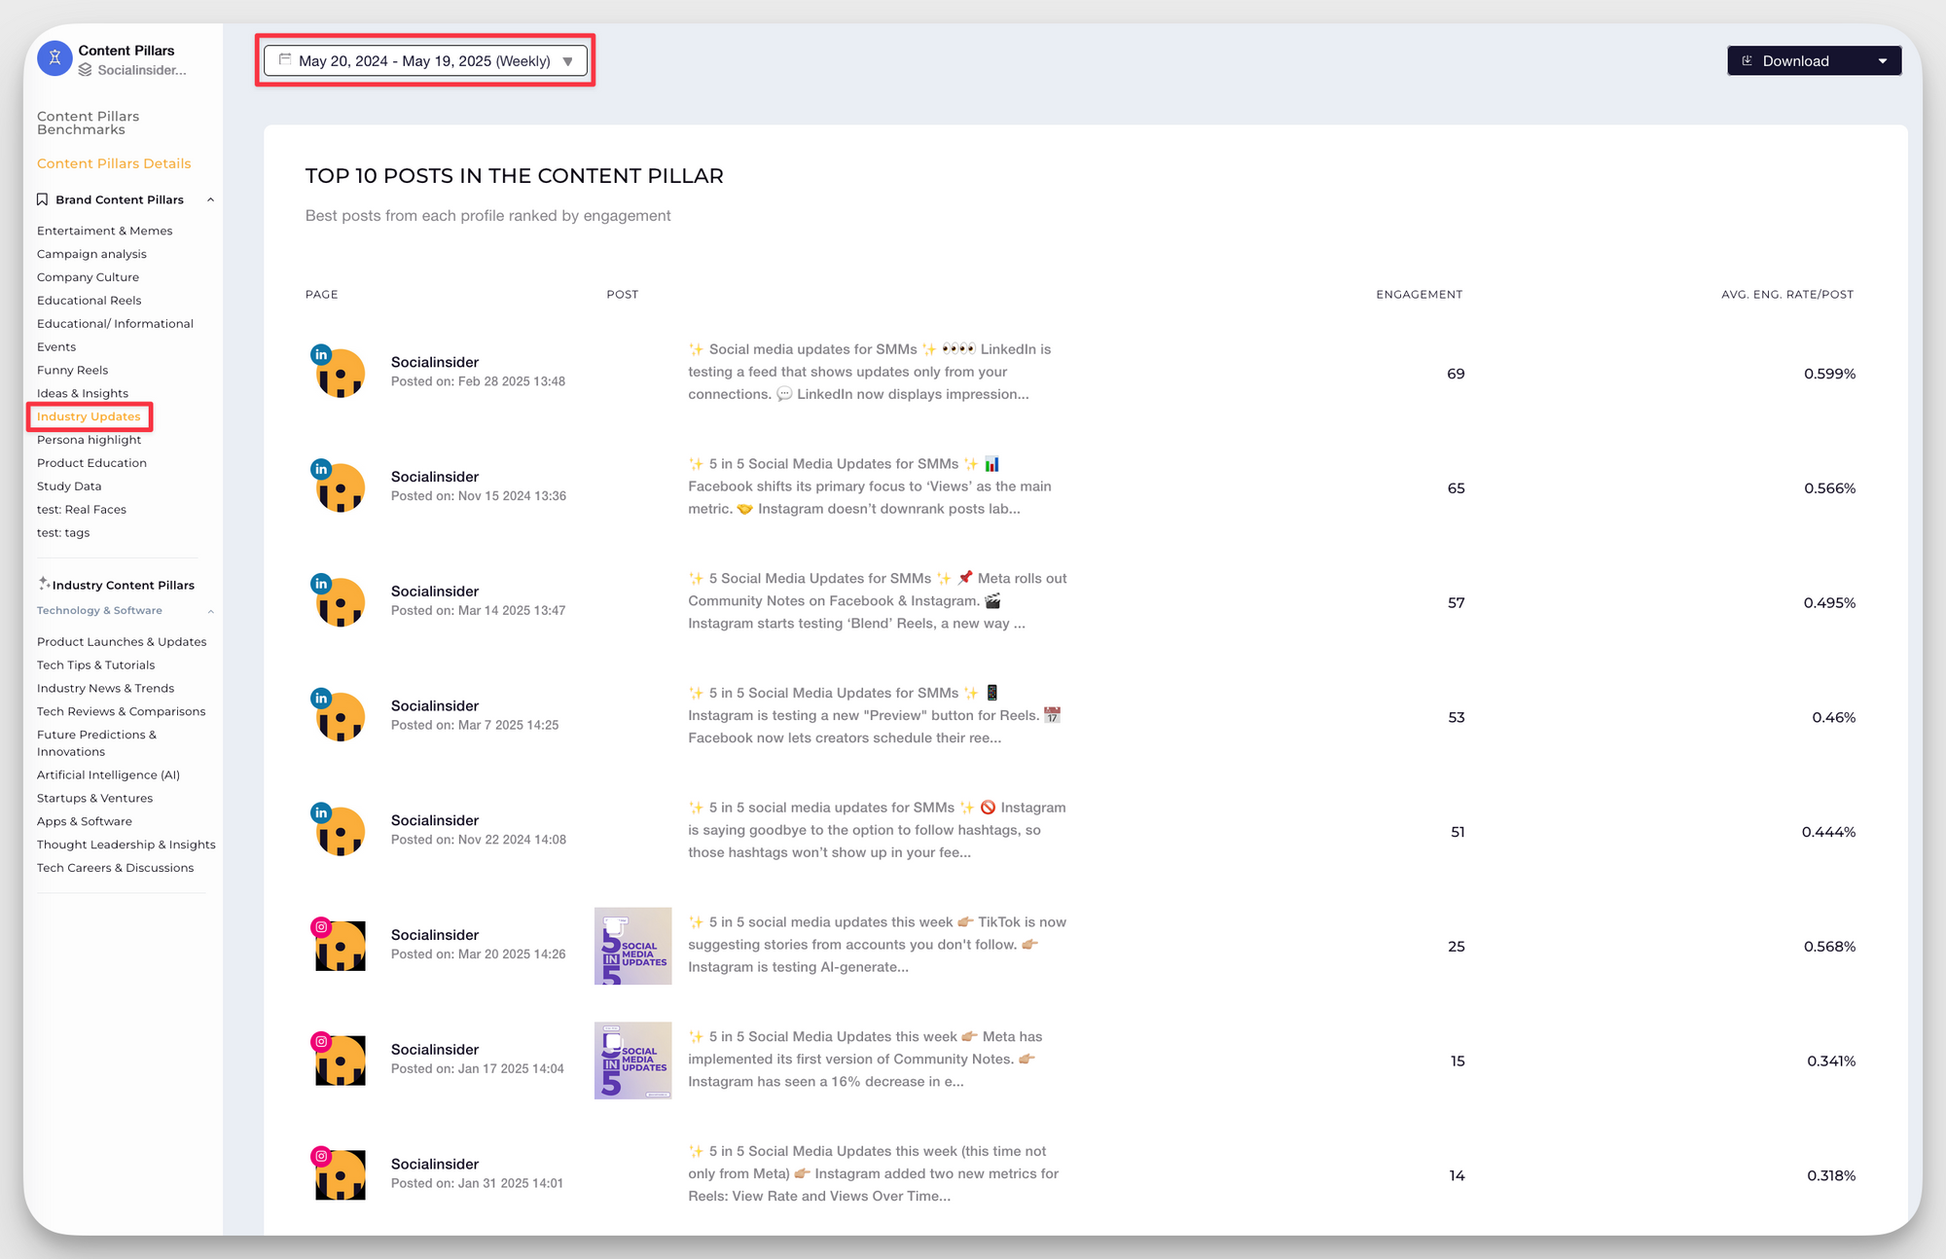Collapse the Brand Content Pillars section
Viewport: 1946px width, 1259px height.
point(211,199)
